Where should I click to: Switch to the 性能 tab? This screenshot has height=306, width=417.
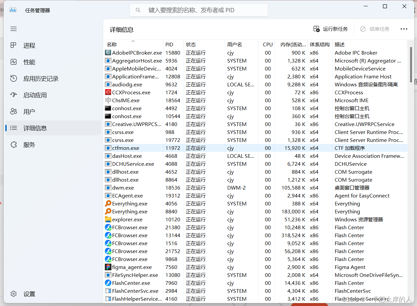(x=53, y=62)
